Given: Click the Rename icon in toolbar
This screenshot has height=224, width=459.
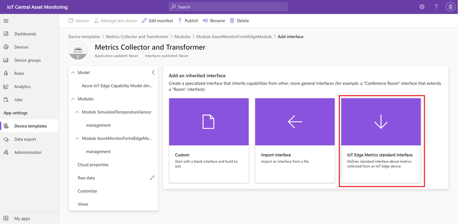Looking at the screenshot, I should [205, 21].
